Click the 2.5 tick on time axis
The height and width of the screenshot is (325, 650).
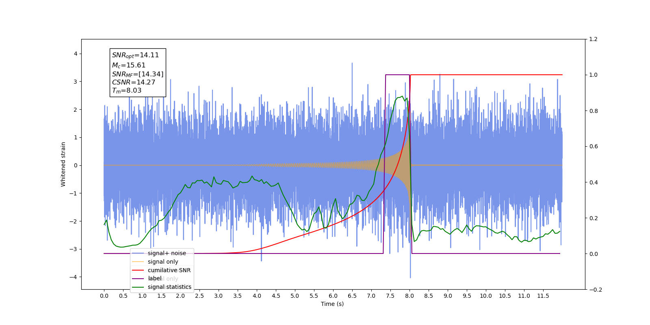coord(199,296)
